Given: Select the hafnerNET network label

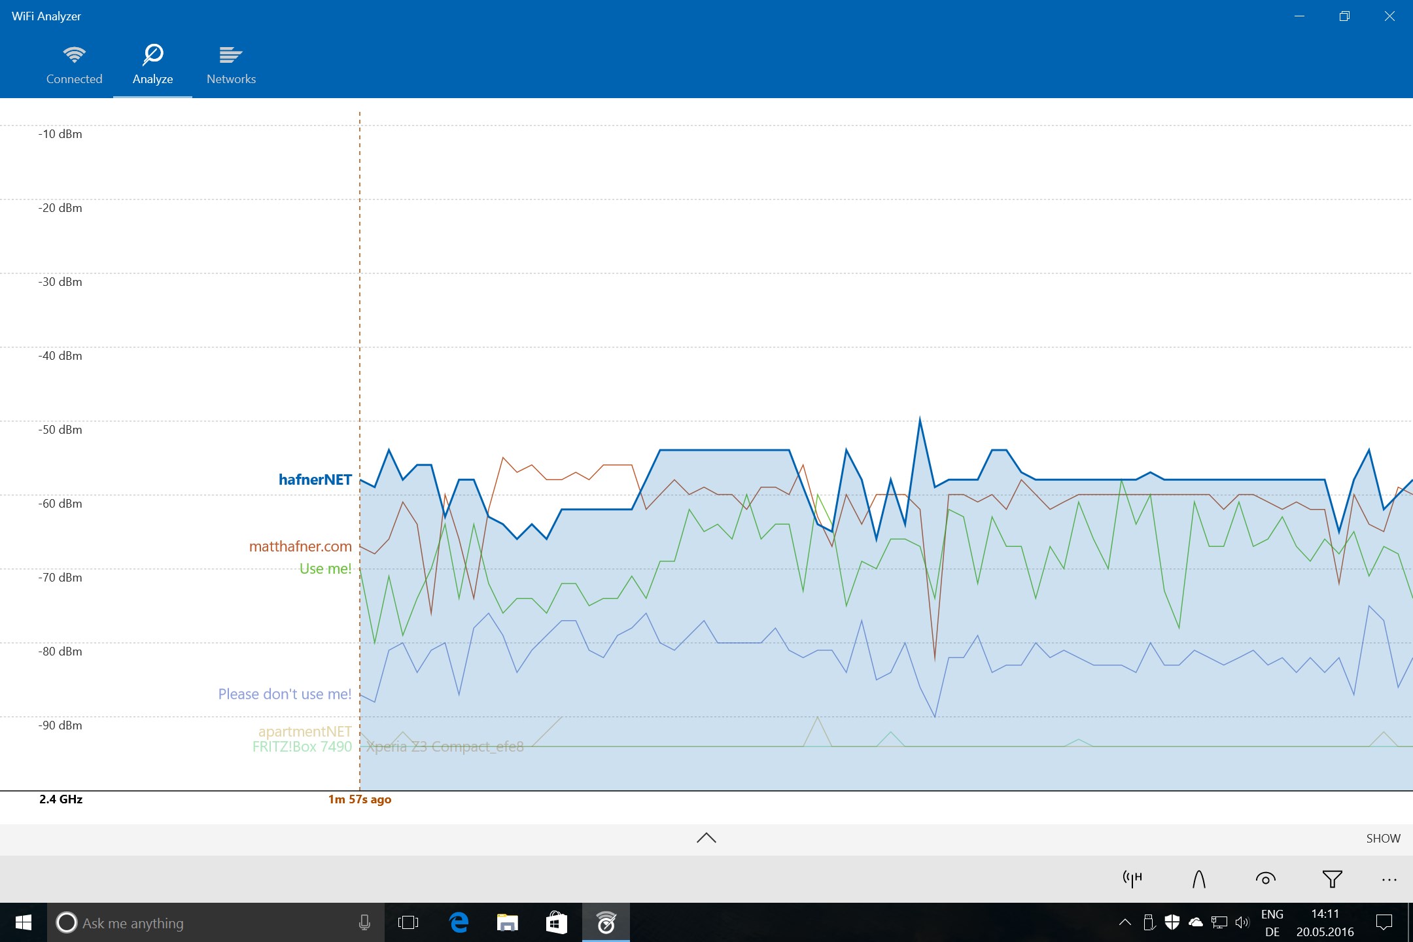Looking at the screenshot, I should click(x=316, y=479).
